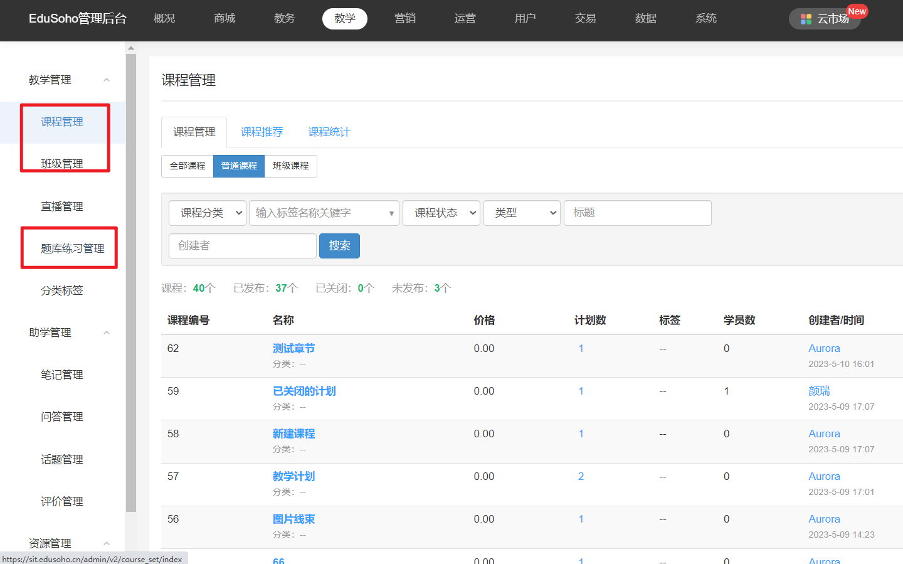The height and width of the screenshot is (564, 903).
Task: Open the course 测试章节
Action: (x=293, y=349)
